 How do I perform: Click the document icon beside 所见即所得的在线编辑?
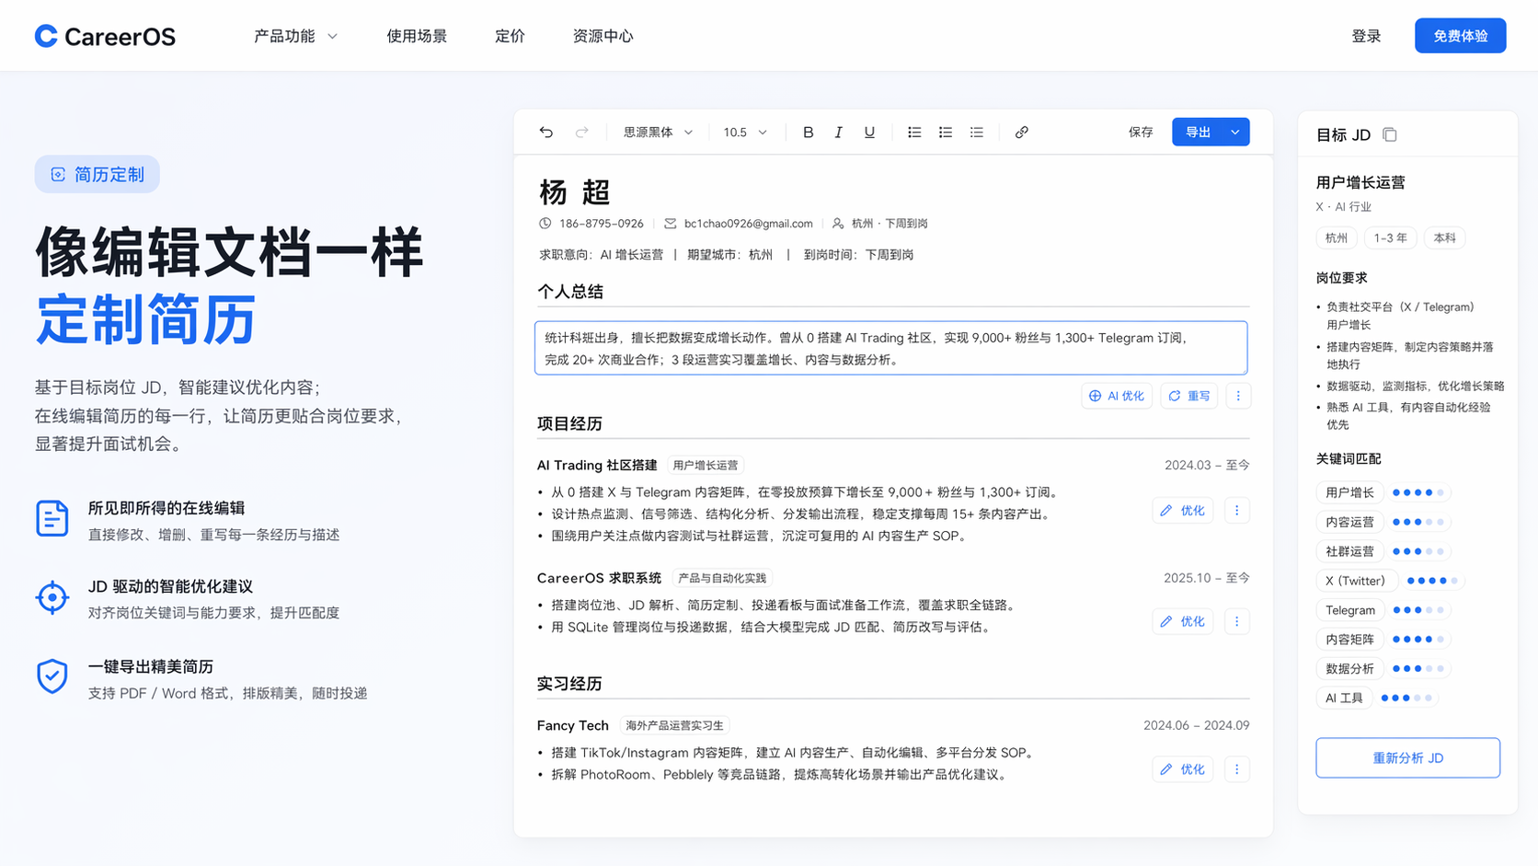[52, 518]
